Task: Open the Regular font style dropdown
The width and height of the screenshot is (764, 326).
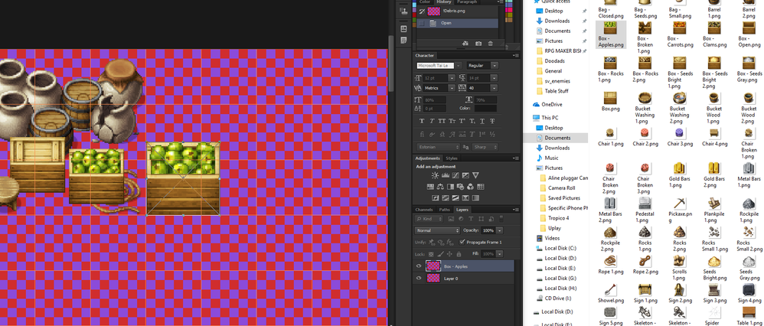Action: point(482,65)
